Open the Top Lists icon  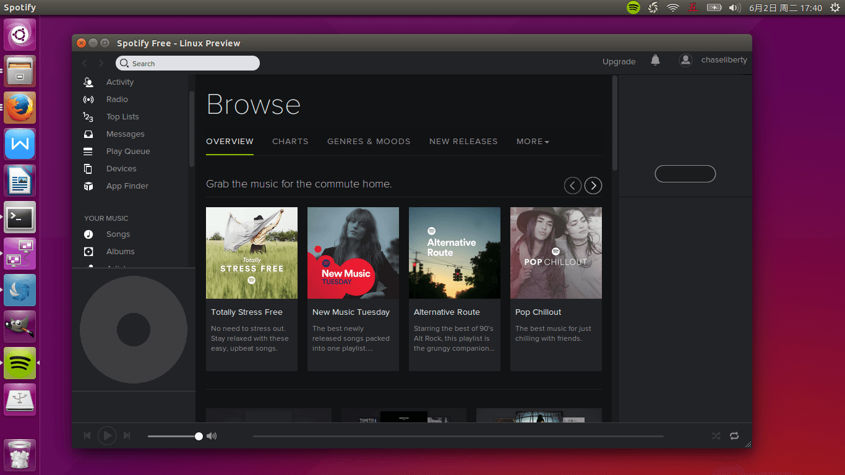(x=88, y=117)
